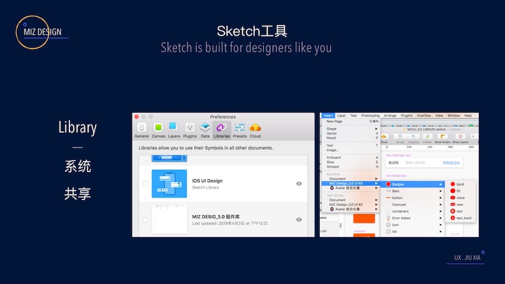Select the MIZ DESIG_3.0 组件库 thumbnail
The width and height of the screenshot is (505, 284).
tap(169, 220)
